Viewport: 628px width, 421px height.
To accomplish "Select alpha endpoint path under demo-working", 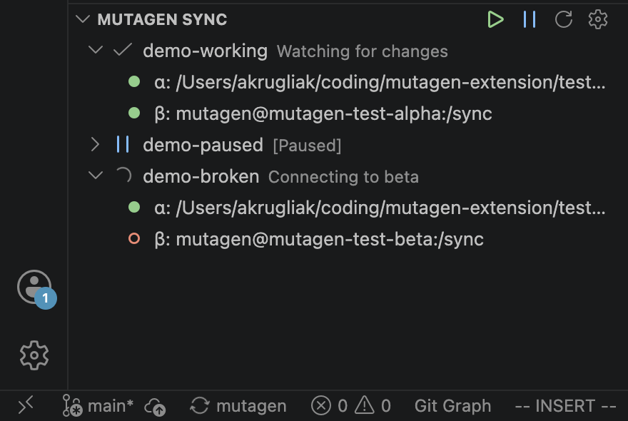I will [380, 82].
